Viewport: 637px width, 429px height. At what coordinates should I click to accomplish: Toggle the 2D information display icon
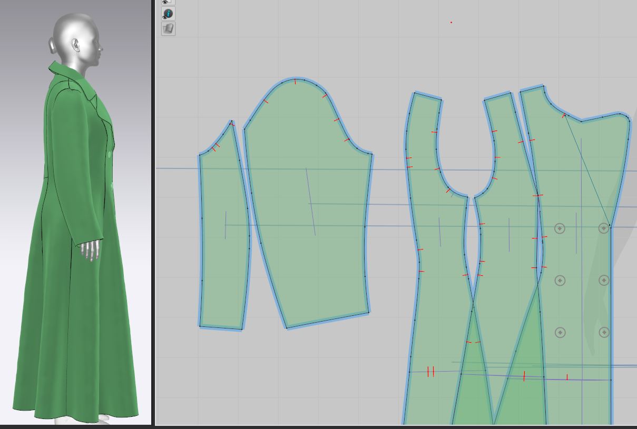(168, 14)
